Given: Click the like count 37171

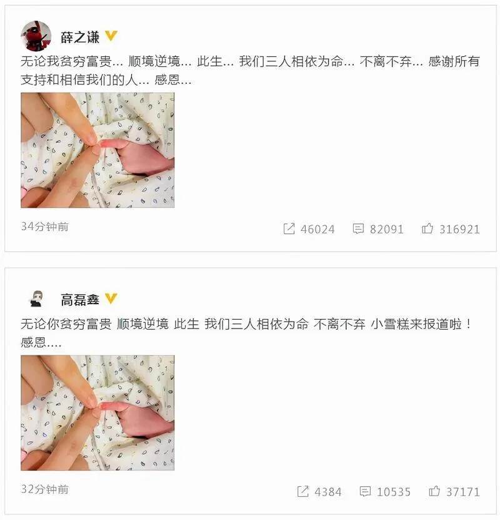Looking at the screenshot, I should pyautogui.click(x=463, y=492).
